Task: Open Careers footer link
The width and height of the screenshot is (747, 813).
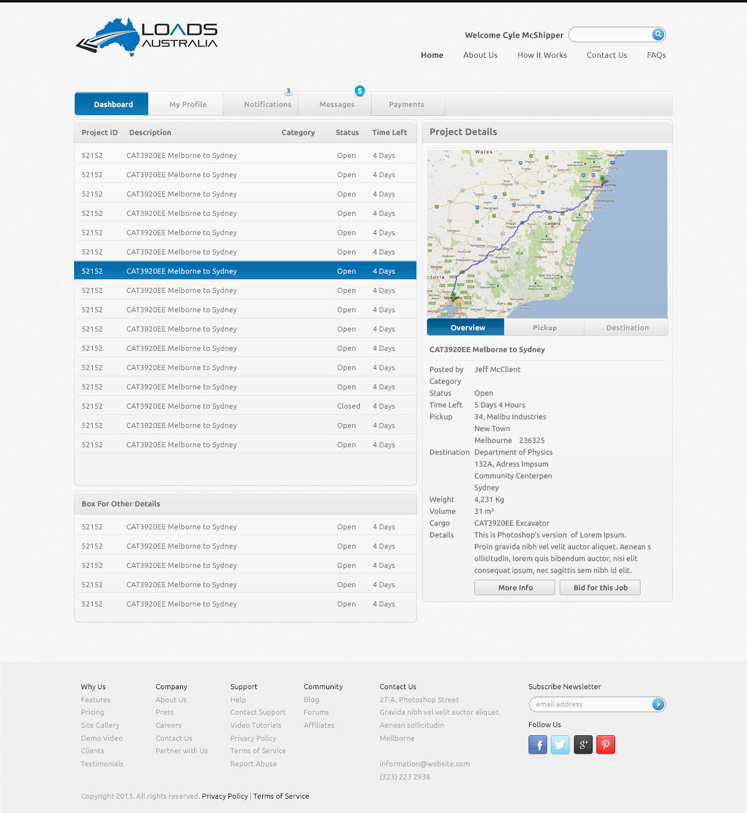Action: (x=169, y=725)
